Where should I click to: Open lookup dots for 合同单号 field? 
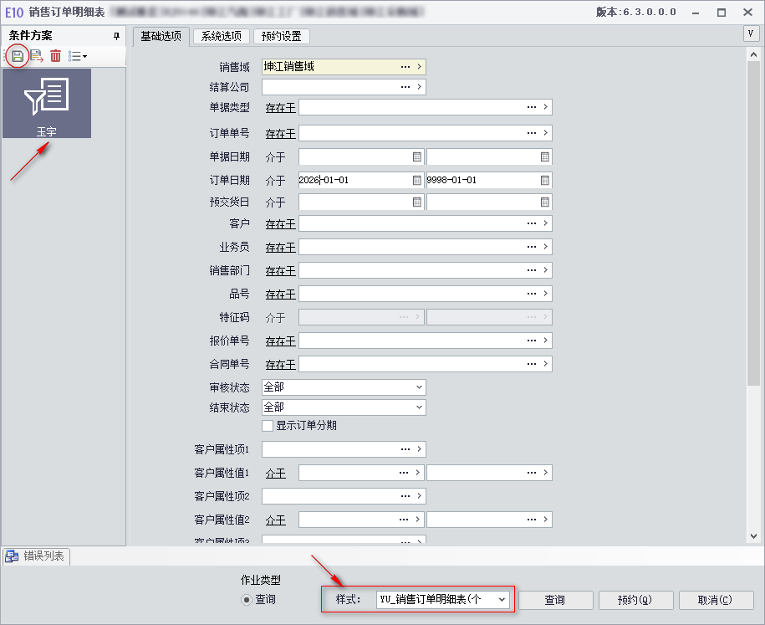532,364
